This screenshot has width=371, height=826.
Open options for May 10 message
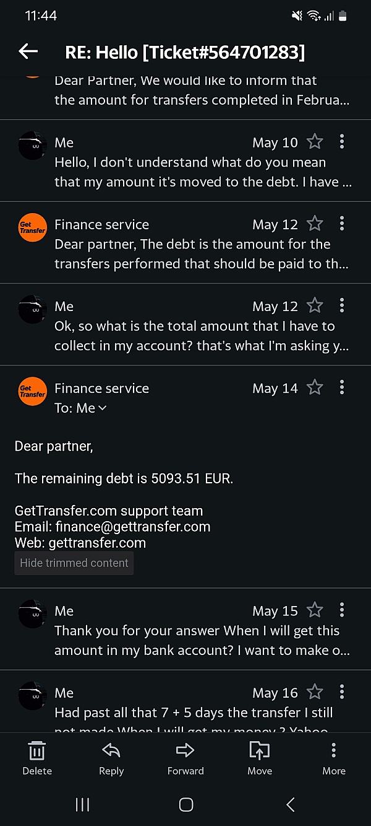tap(341, 142)
